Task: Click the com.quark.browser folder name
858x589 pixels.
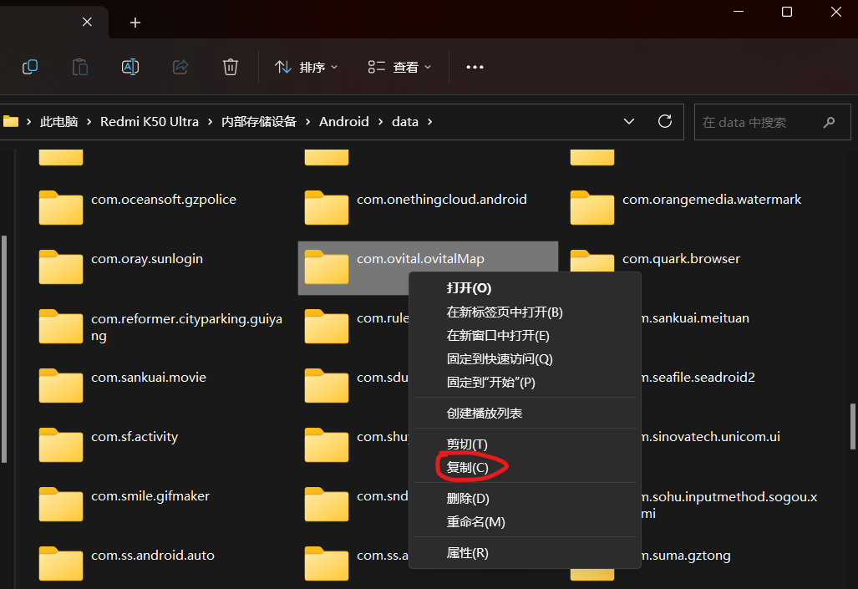Action: tap(681, 259)
